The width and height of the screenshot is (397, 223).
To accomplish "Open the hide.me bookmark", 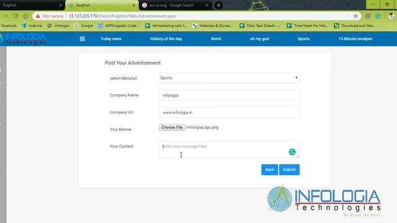I will (32, 25).
